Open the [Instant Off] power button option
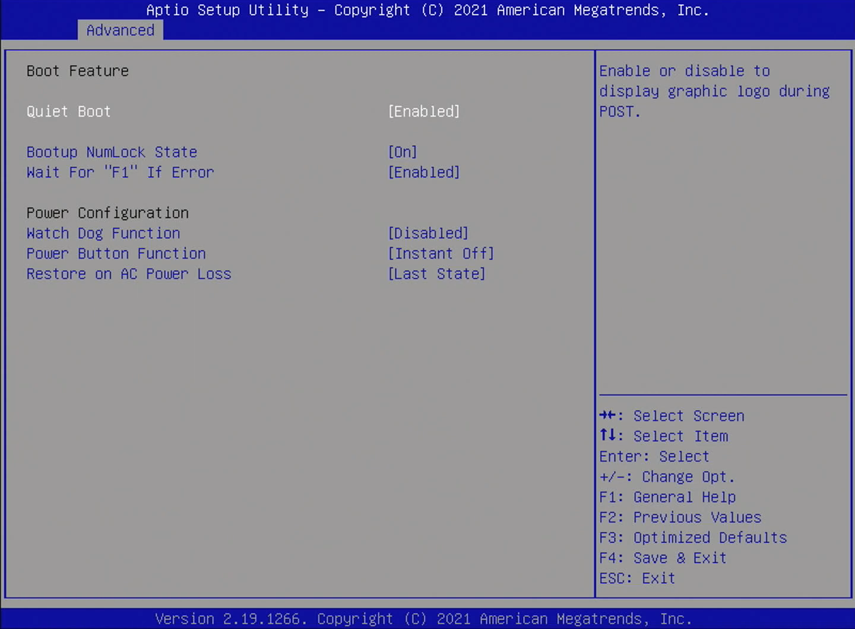This screenshot has width=855, height=629. click(441, 253)
